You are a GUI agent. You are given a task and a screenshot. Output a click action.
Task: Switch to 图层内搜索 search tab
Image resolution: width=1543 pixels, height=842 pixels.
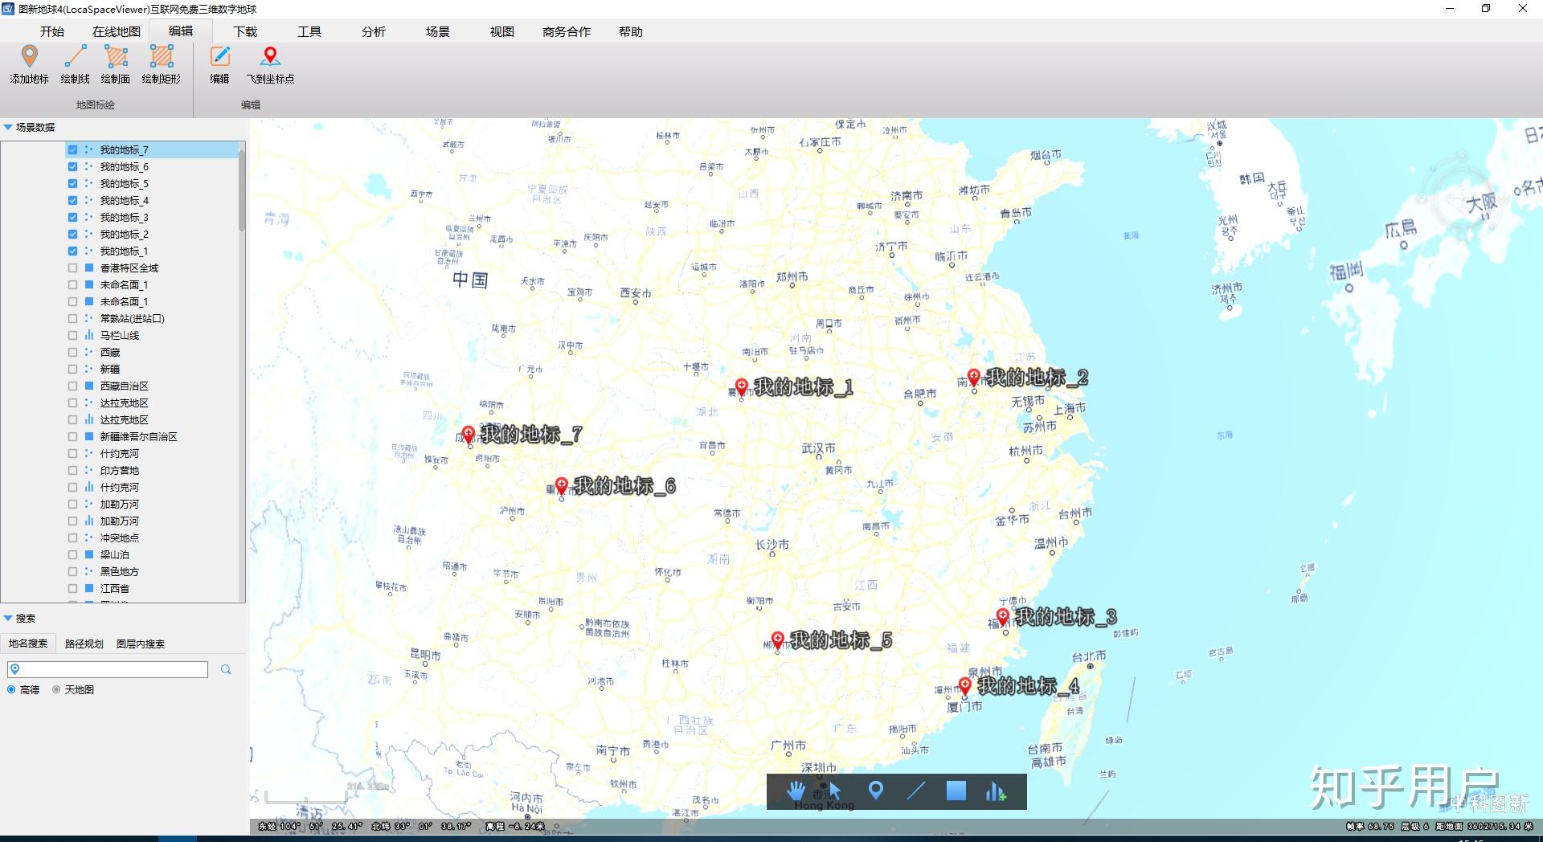point(141,644)
